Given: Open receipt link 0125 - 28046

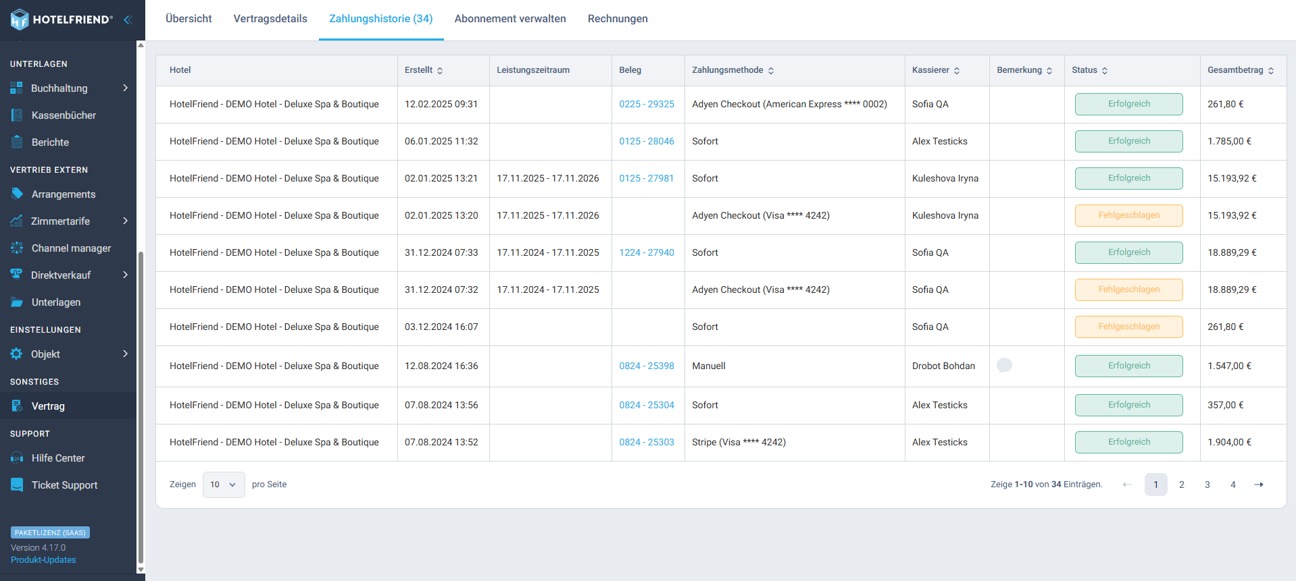Looking at the screenshot, I should point(647,141).
